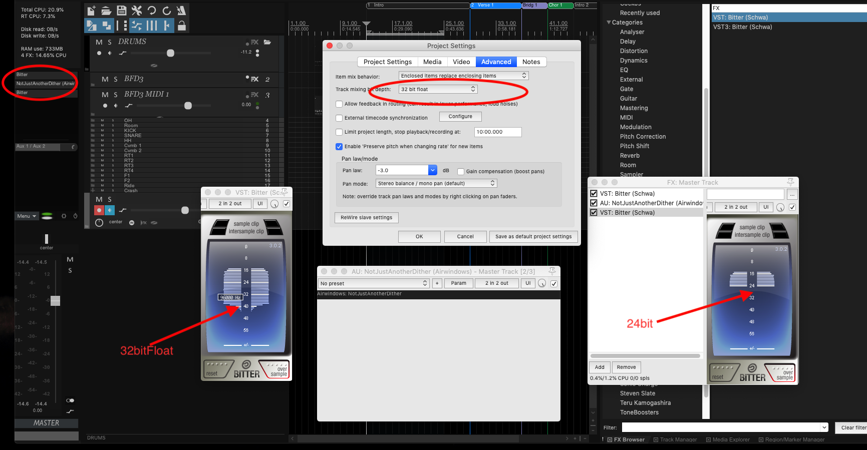
Task: Open Track mixing bit depth dropdown
Action: click(x=438, y=89)
